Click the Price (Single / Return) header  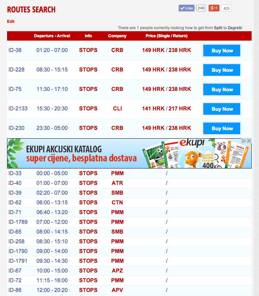click(166, 36)
